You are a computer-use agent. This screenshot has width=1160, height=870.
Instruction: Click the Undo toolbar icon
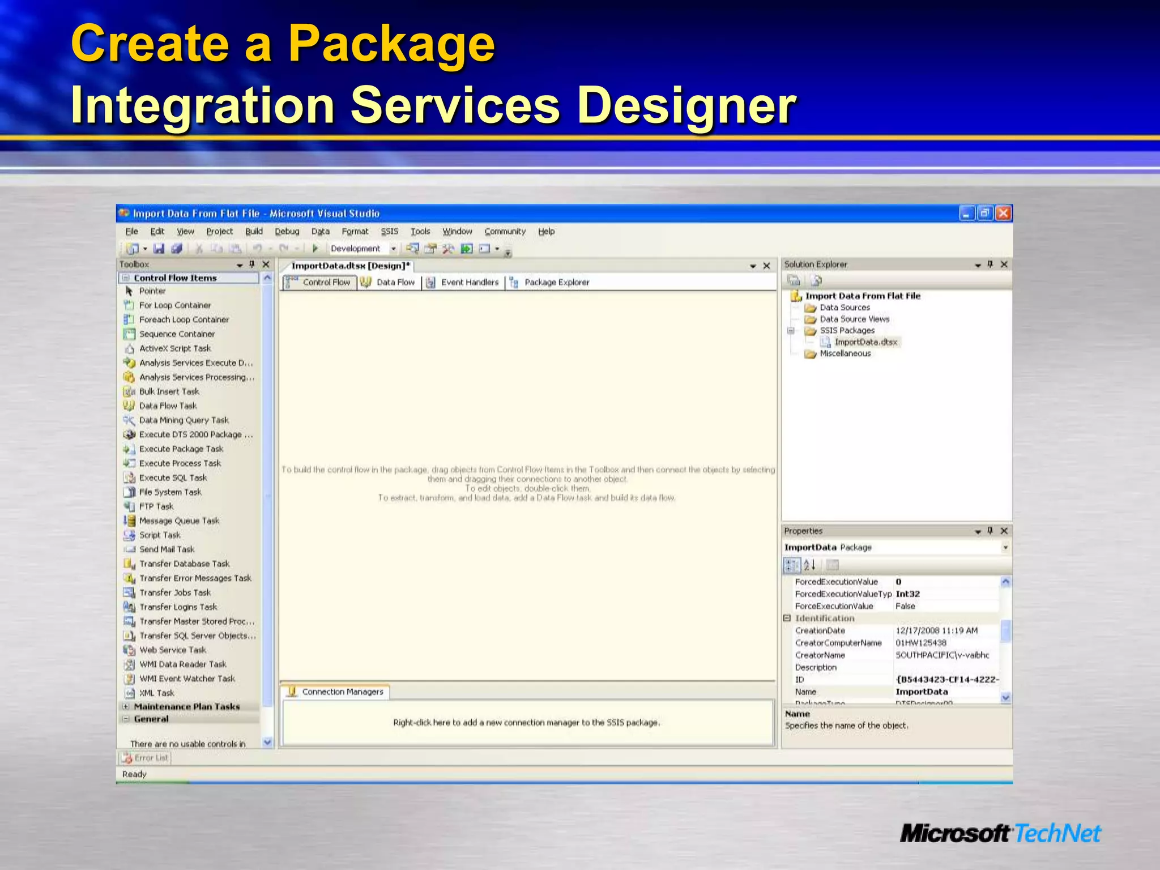[257, 249]
